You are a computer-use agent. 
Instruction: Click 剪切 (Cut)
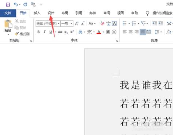tap(20, 22)
